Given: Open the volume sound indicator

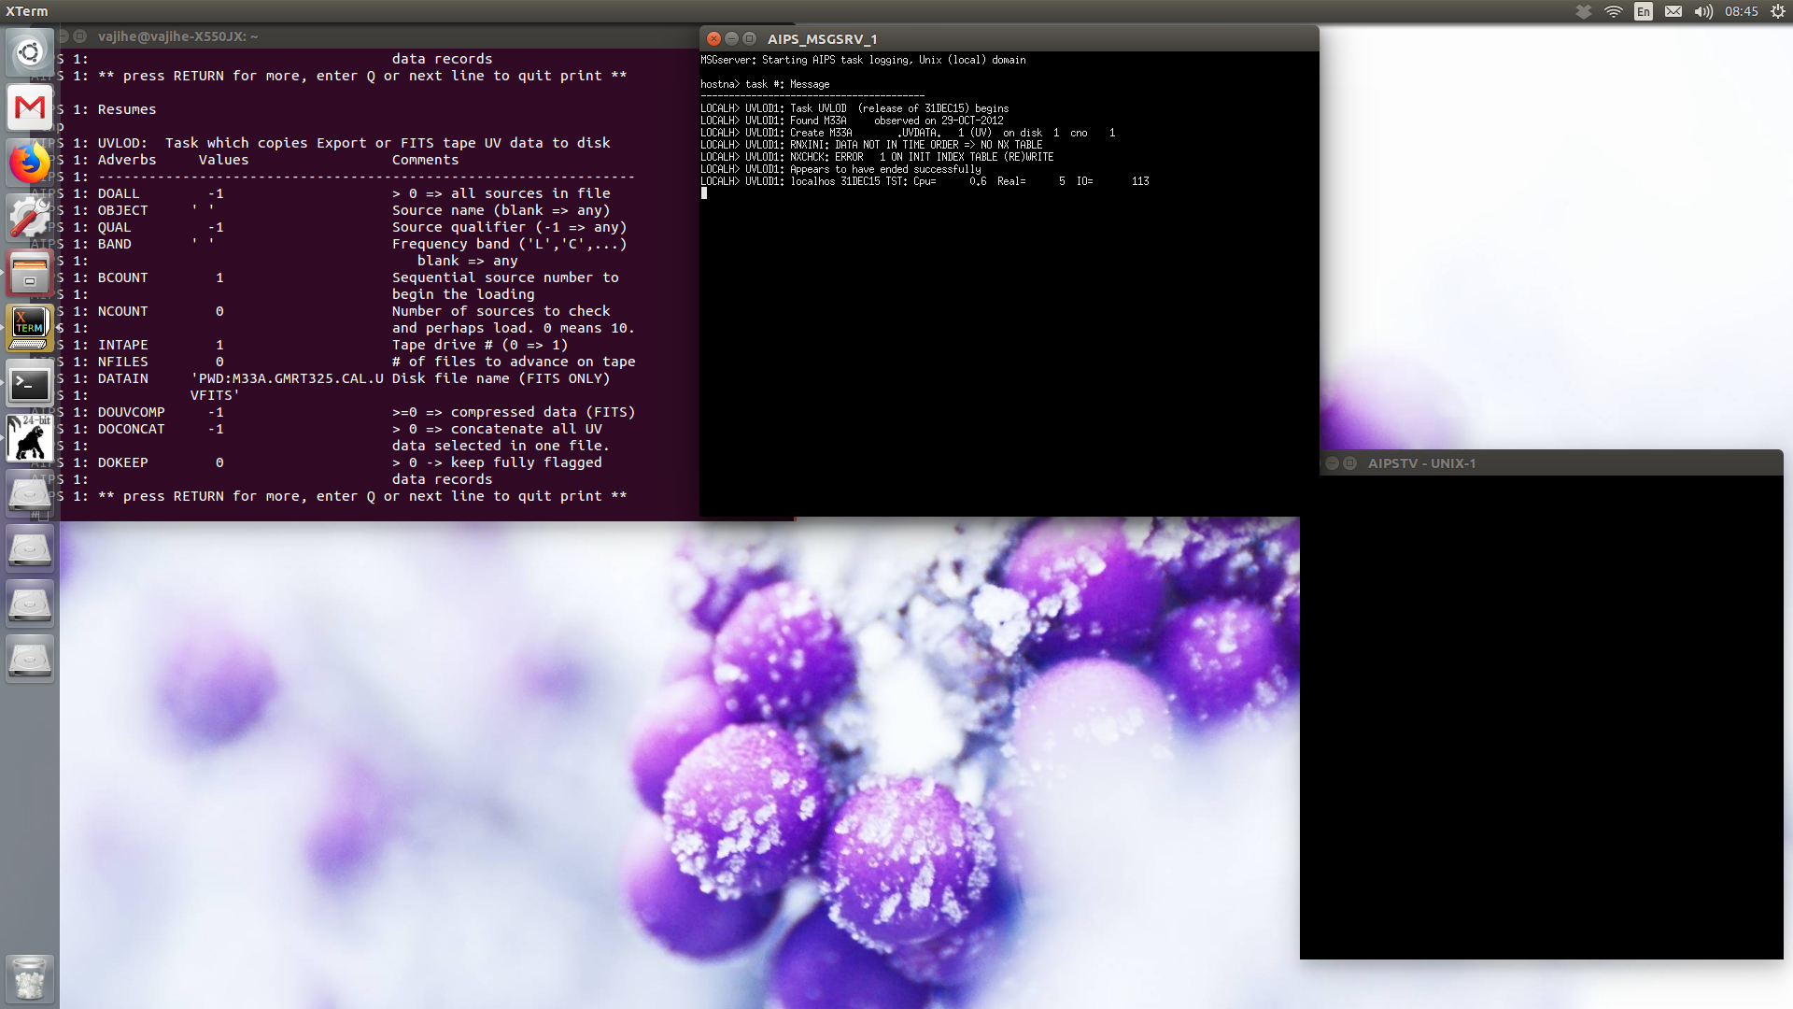Looking at the screenshot, I should [1703, 11].
